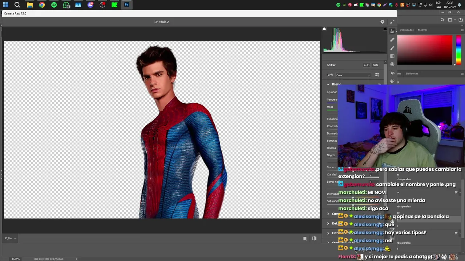Collapse Photoshop panels double-arrow icon

pyautogui.click(x=462, y=26)
